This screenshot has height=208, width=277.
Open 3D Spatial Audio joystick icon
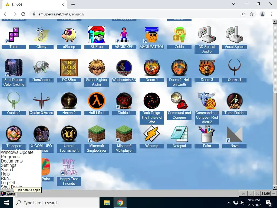(207, 35)
